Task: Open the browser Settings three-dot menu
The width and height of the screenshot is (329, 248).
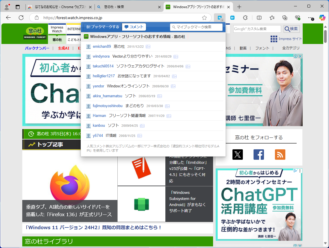Action: [310, 18]
